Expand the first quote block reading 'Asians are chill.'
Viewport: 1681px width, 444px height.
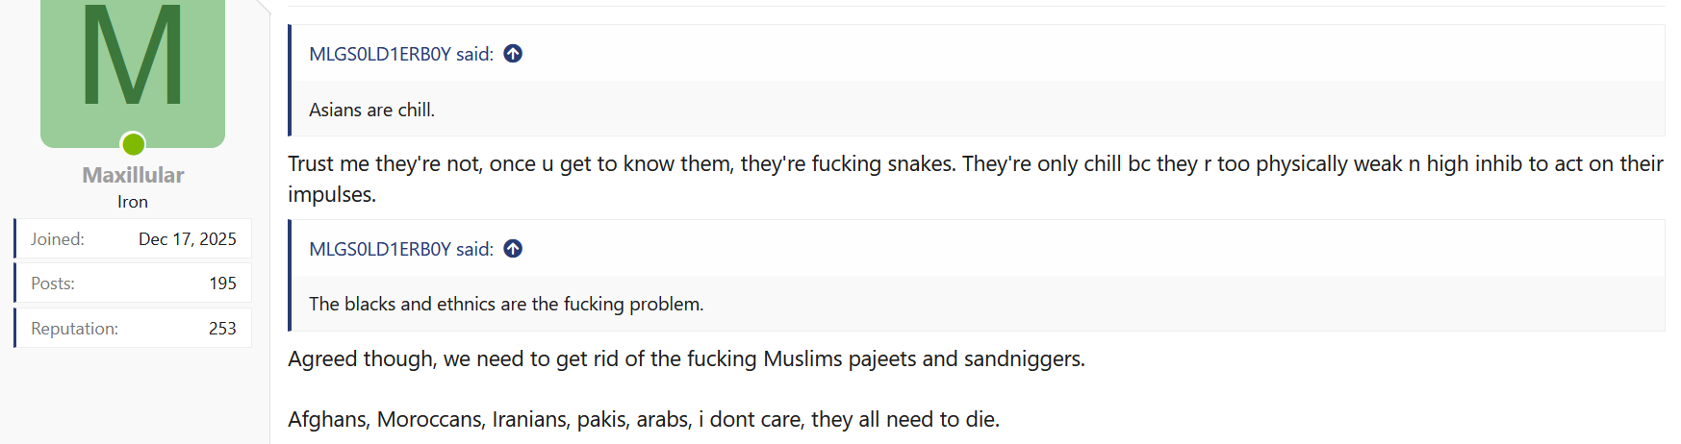click(x=372, y=110)
